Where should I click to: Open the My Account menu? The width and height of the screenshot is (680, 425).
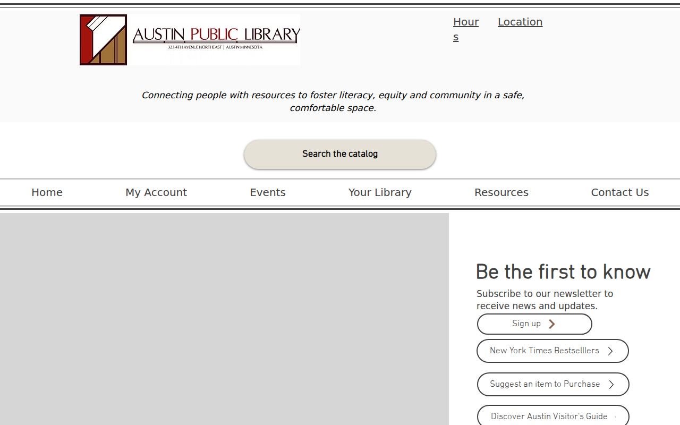click(156, 192)
